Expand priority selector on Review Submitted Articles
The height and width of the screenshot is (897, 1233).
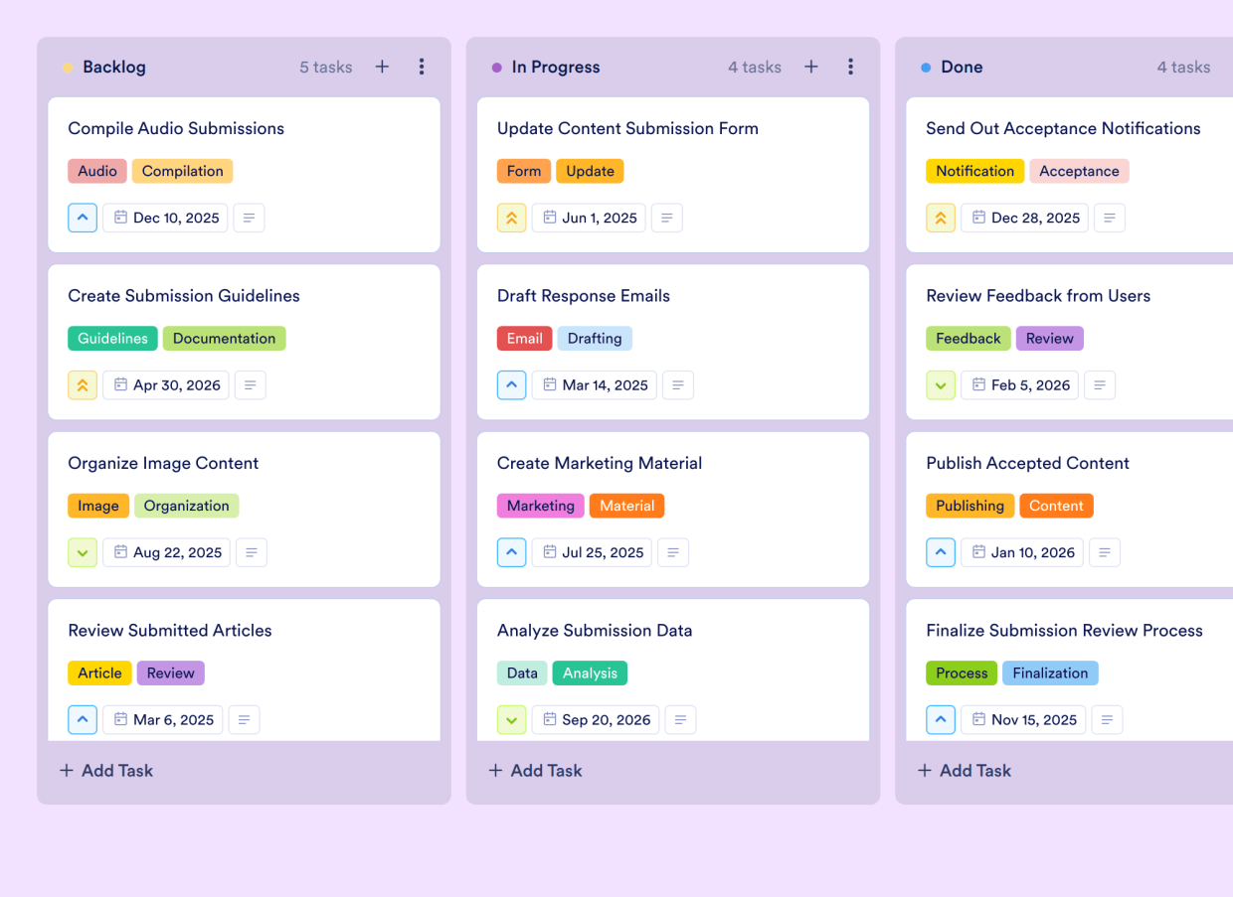tap(83, 719)
